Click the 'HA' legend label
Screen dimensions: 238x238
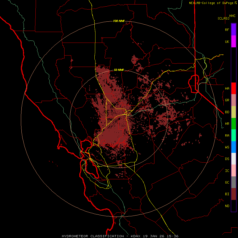point(227,89)
